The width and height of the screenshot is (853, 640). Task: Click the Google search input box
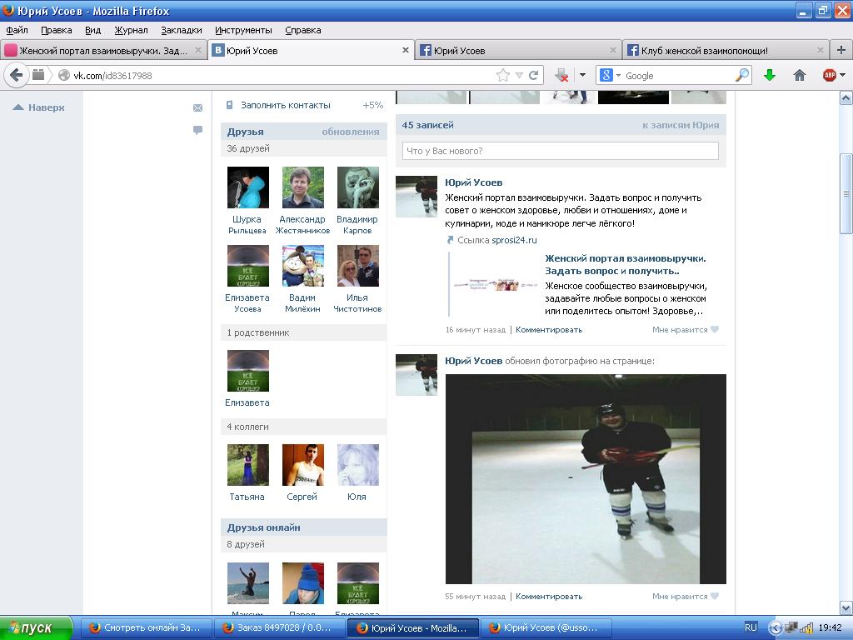[678, 75]
